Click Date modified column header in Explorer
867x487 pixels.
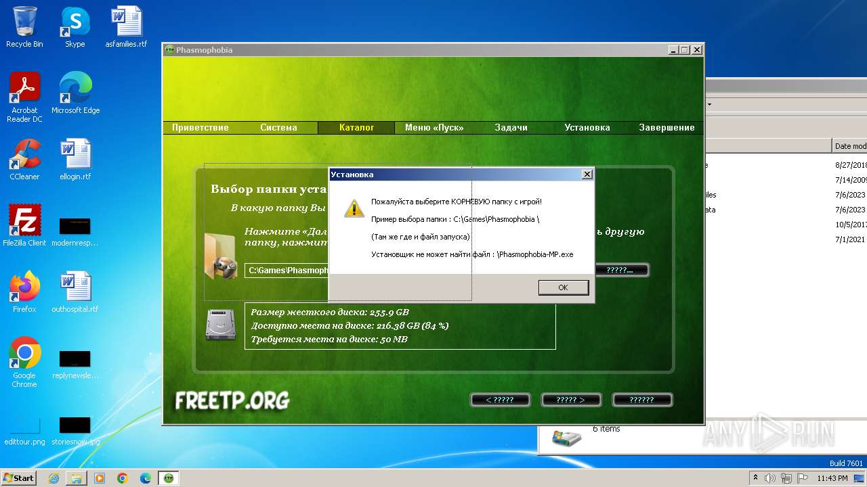tap(850, 146)
